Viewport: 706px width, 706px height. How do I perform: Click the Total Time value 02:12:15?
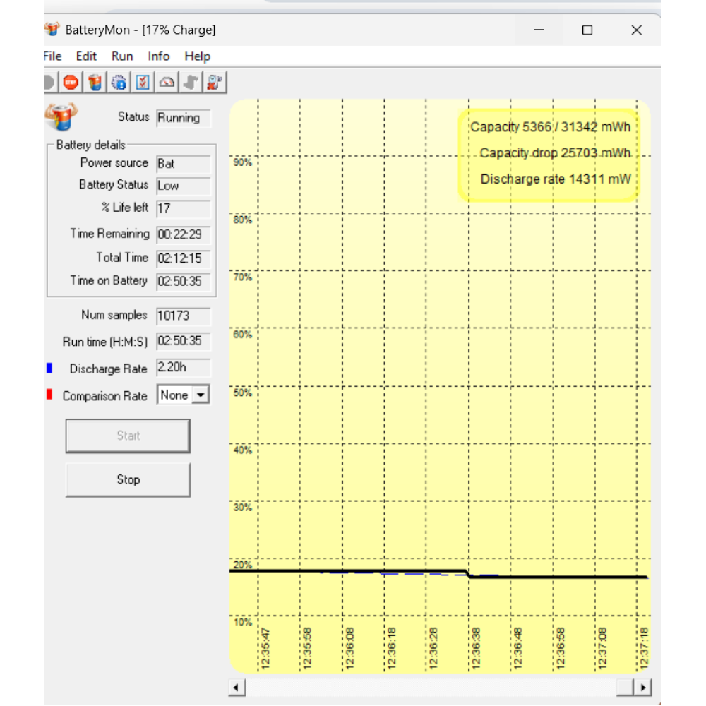click(x=184, y=258)
